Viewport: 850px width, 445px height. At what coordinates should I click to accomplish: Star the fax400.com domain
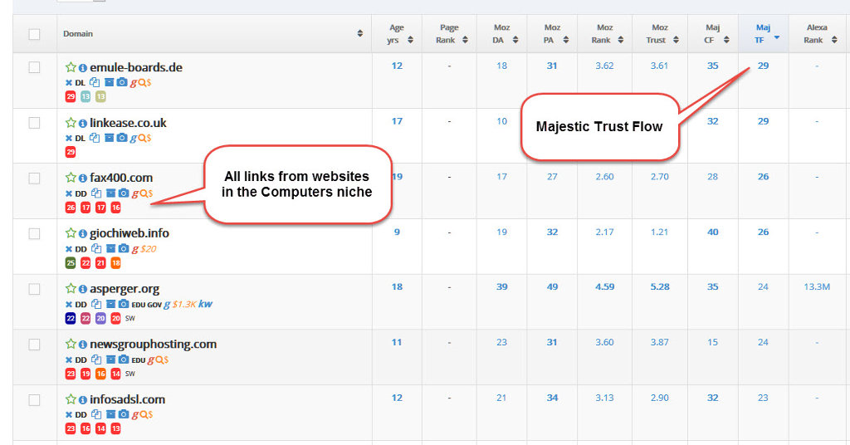coord(71,177)
